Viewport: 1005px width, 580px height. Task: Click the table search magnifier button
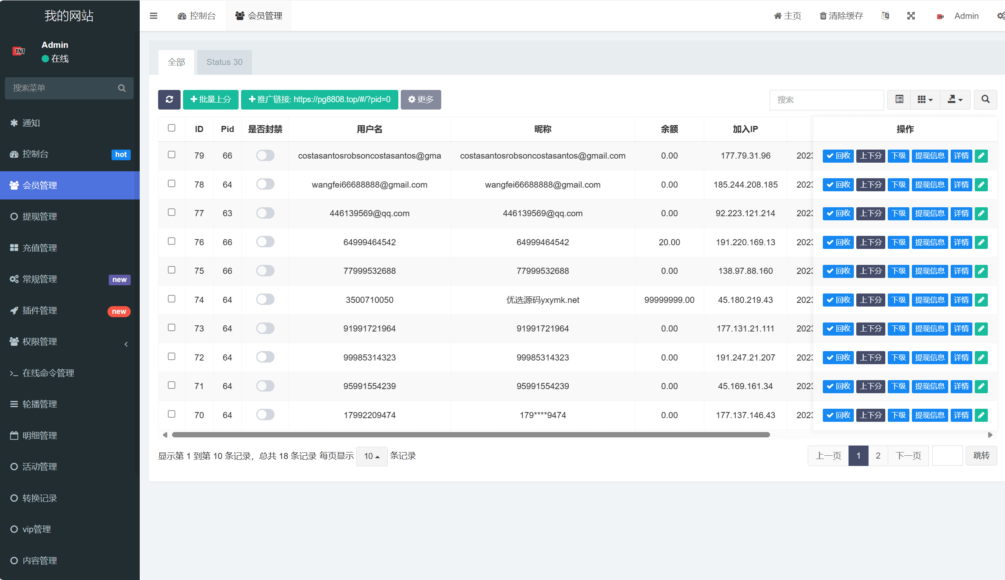(985, 99)
